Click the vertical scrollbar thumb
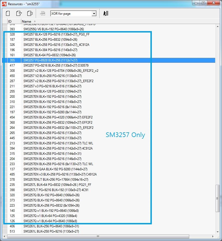The width and height of the screenshot is (222, 241). [x=217, y=198]
